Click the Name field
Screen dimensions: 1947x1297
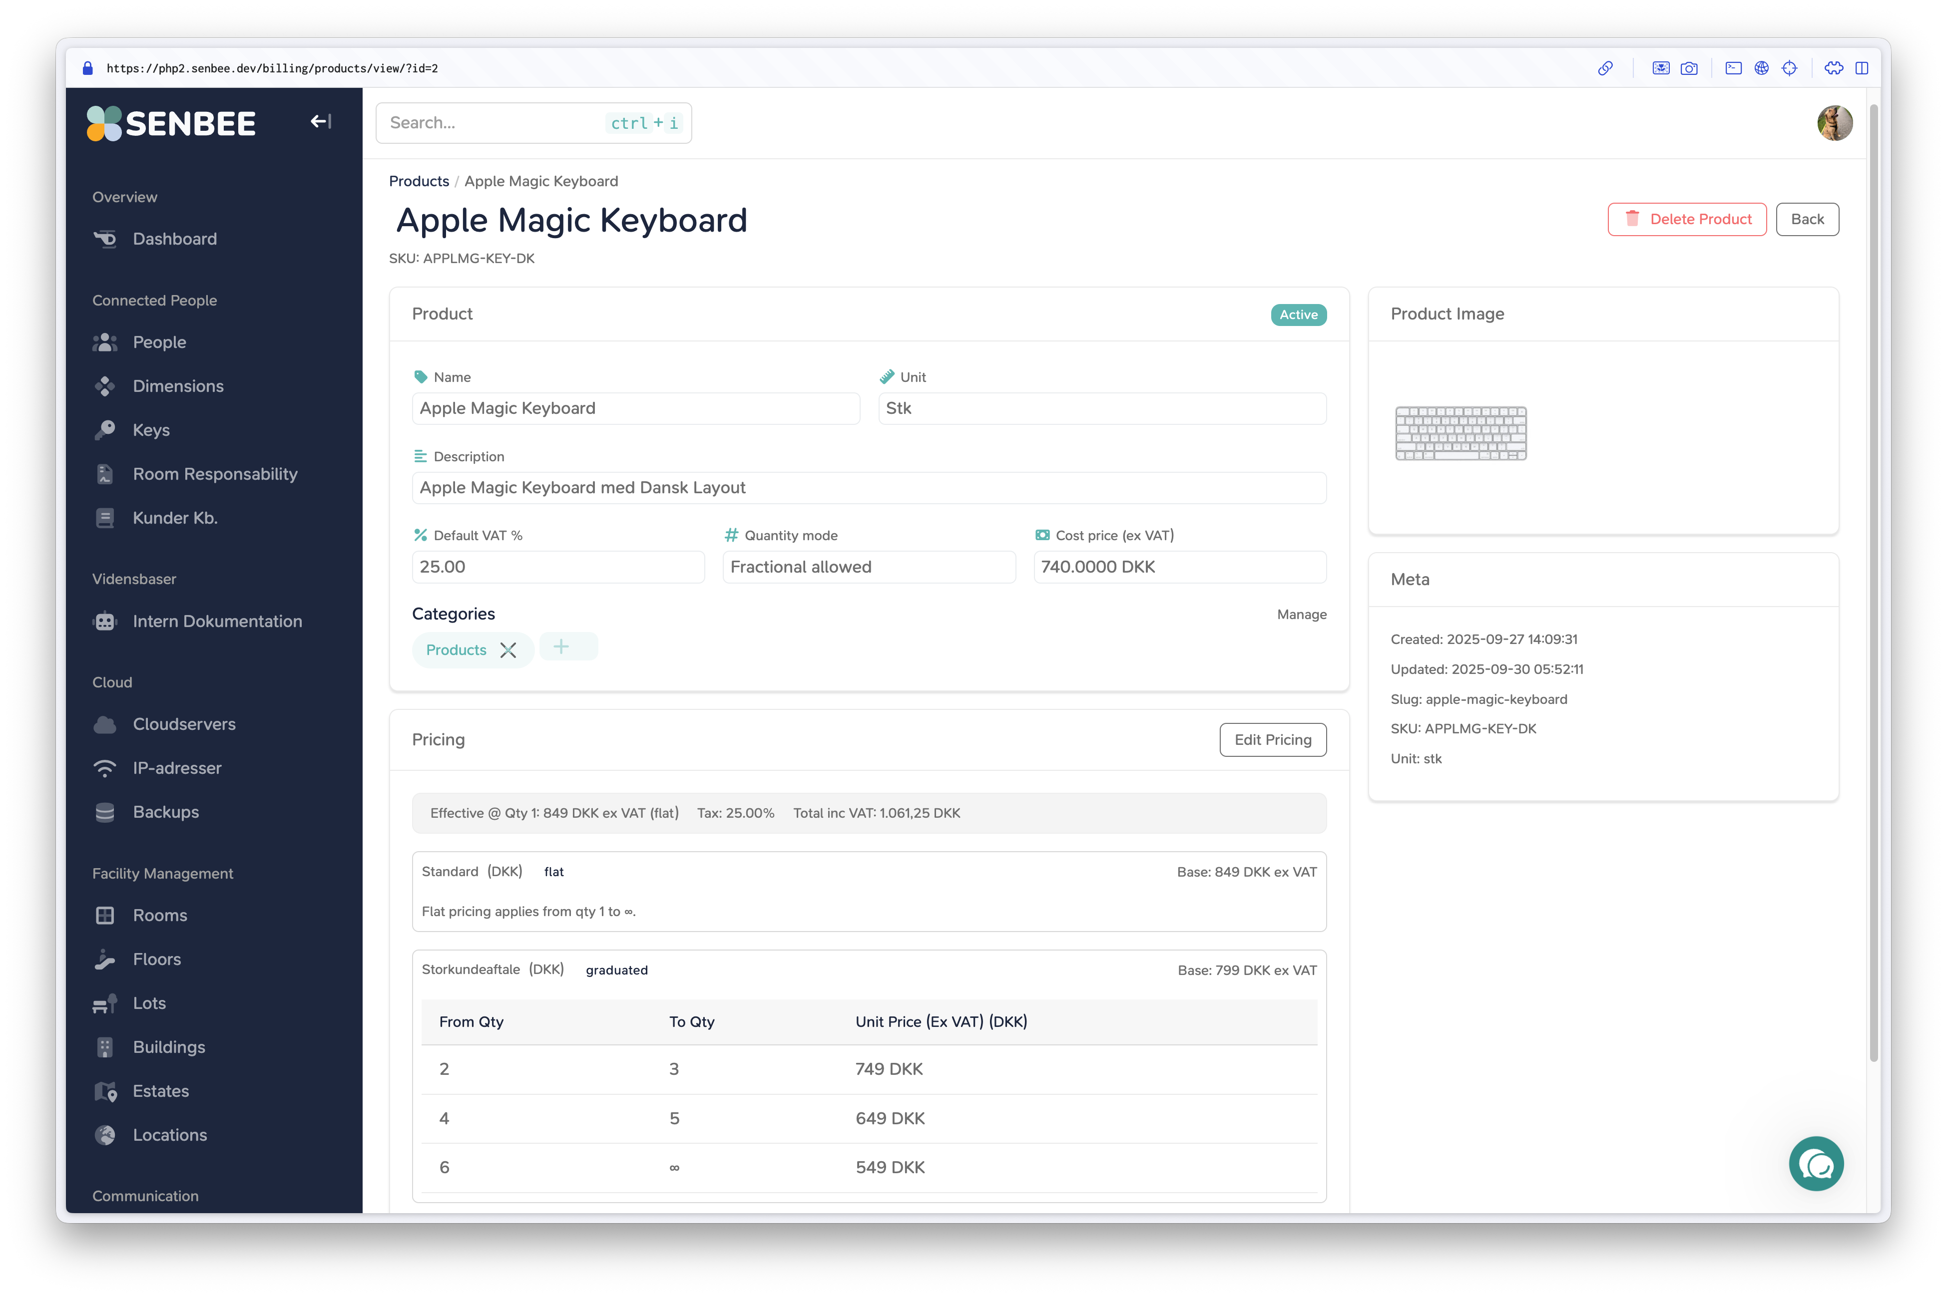[x=635, y=409]
